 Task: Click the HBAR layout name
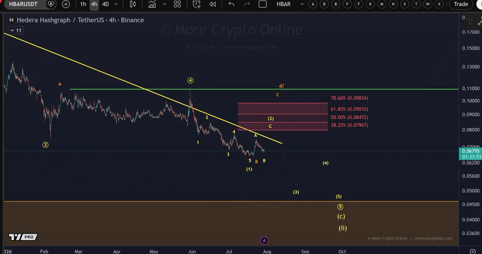tap(284, 4)
